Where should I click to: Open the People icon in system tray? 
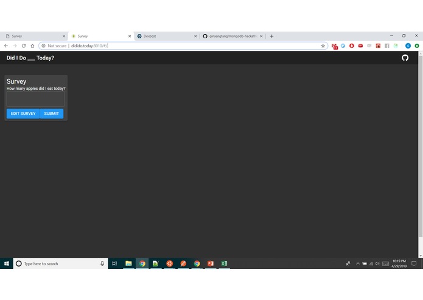coord(348,264)
